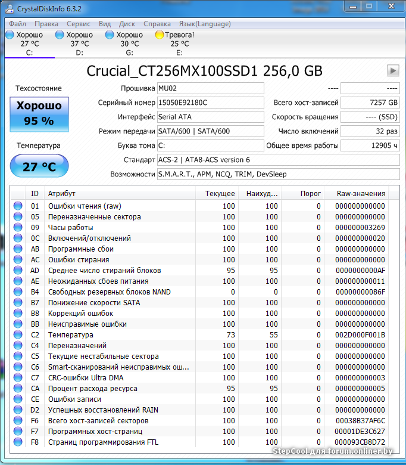Viewport: 406px width, 465px height.
Task: Click raw value 00038B37AF6C
Action: pos(360,420)
